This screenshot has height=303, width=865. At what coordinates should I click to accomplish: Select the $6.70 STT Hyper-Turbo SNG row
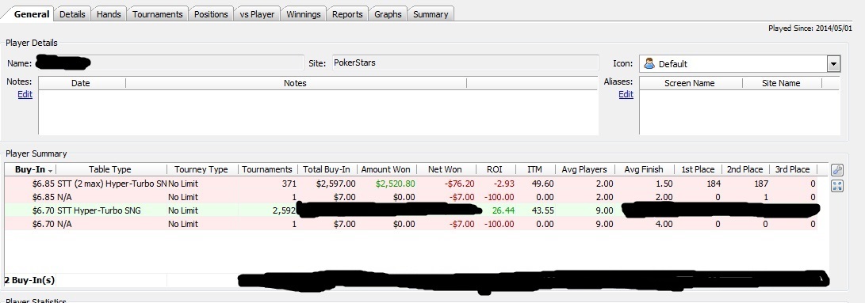[x=411, y=210]
